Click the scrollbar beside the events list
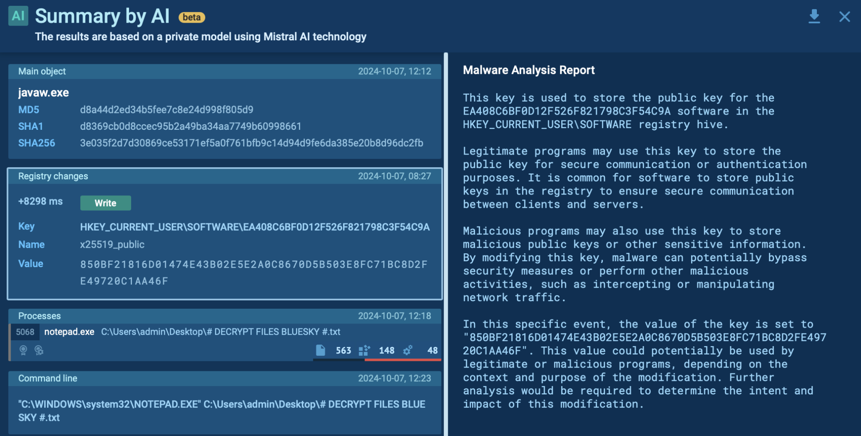This screenshot has width=861, height=436. click(x=446, y=244)
